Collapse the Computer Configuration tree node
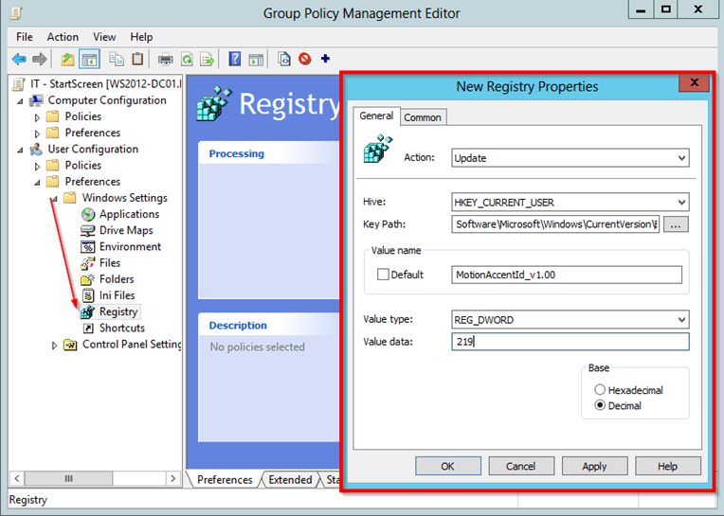 (x=20, y=101)
